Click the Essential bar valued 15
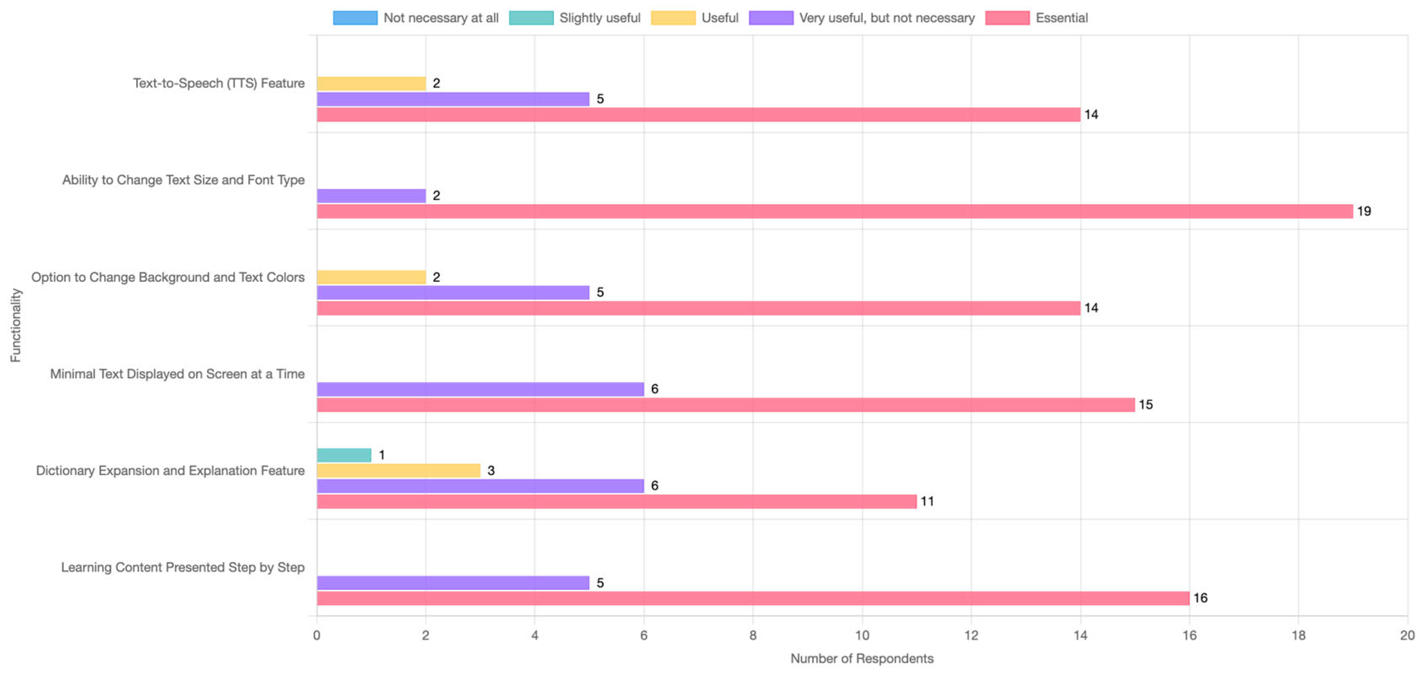1425x674 pixels. [725, 405]
